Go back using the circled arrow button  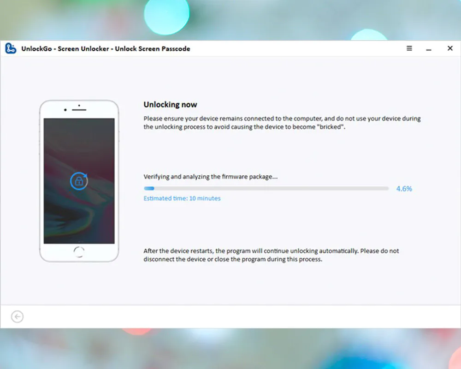click(18, 316)
